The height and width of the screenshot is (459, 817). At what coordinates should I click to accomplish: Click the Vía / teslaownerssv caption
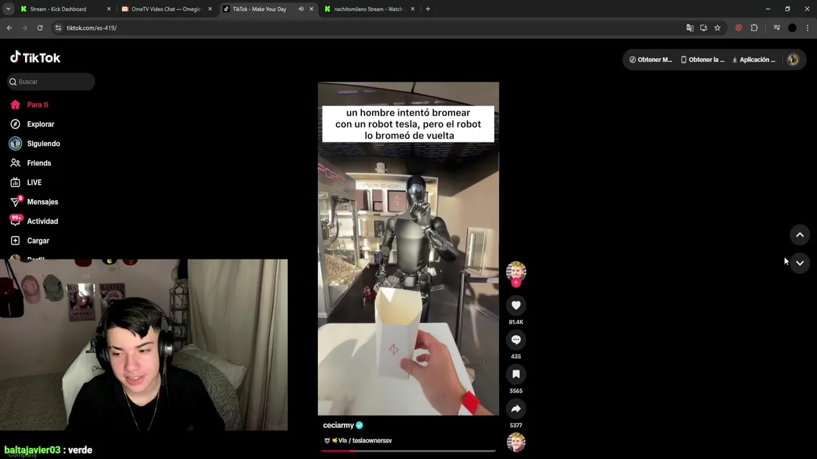[358, 441]
